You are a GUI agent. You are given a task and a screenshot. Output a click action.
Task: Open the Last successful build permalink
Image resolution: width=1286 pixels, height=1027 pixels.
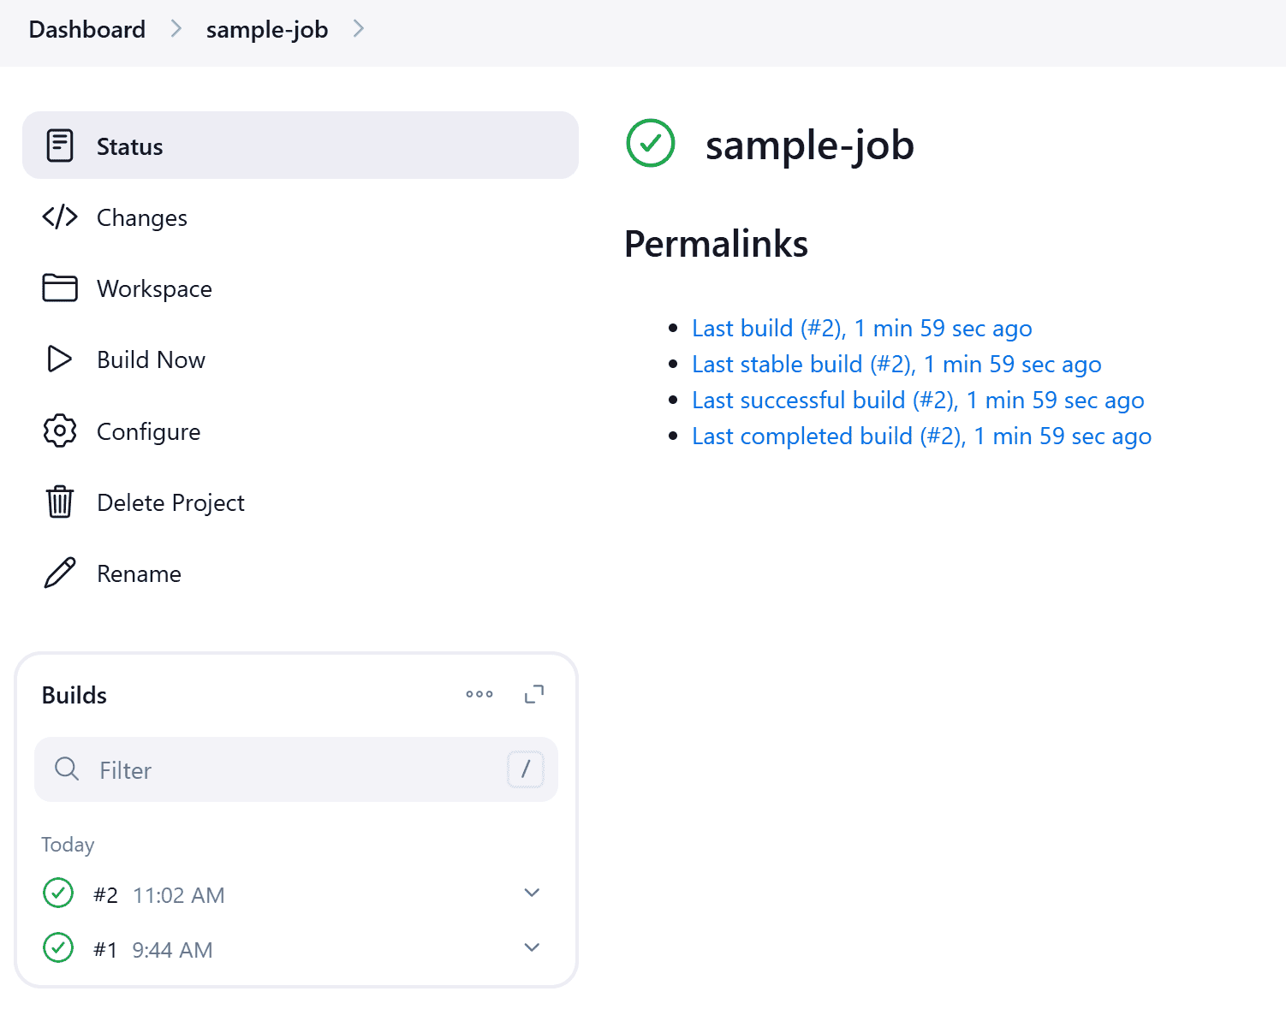[x=917, y=400]
